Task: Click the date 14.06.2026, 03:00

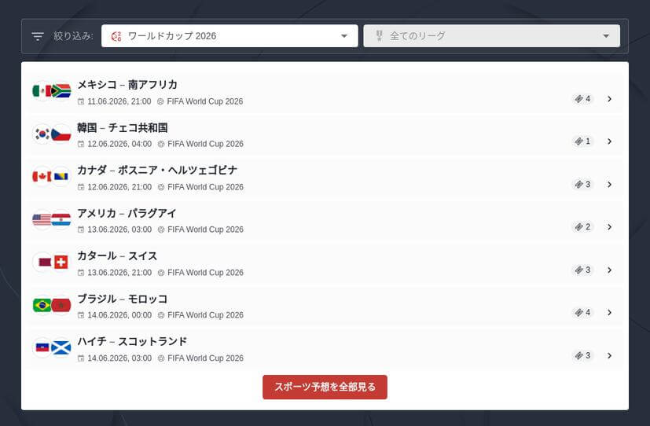Action: (119, 358)
